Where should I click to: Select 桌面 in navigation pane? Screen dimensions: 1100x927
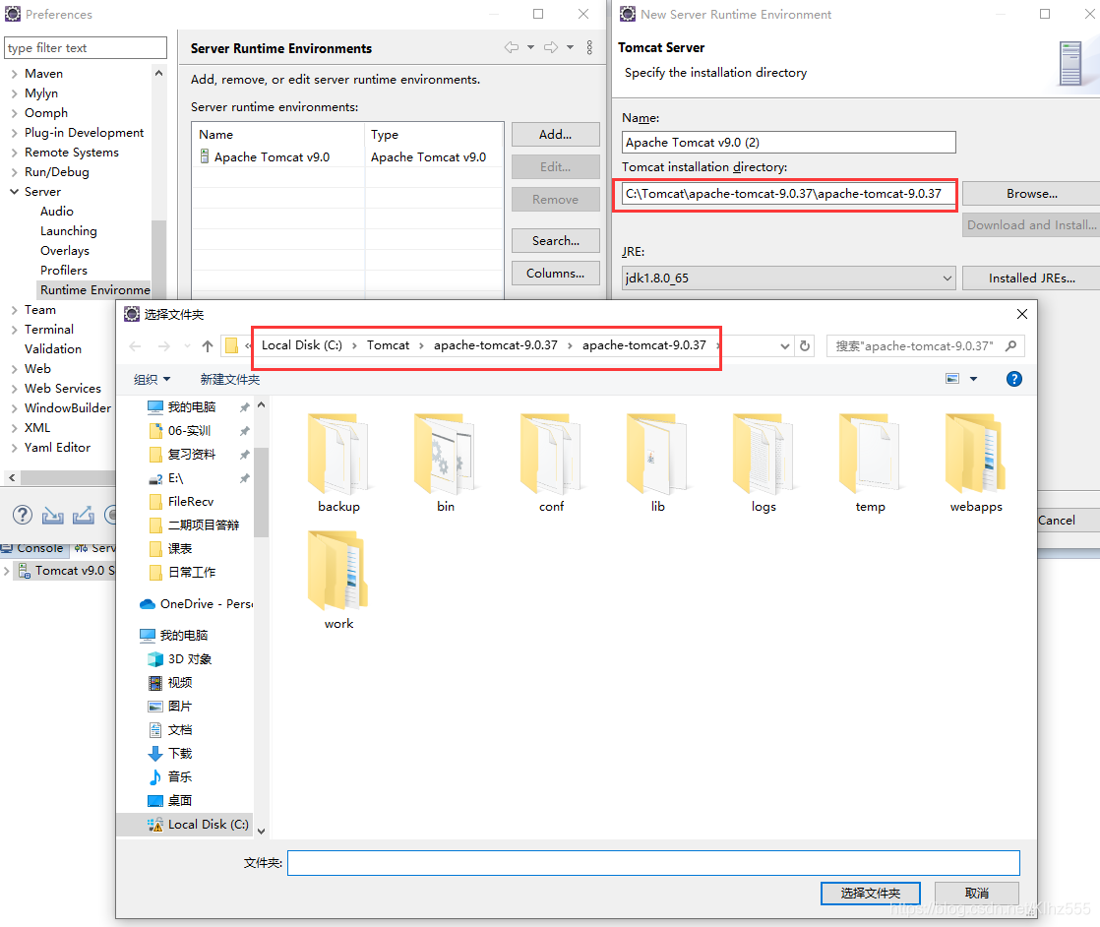point(170,801)
